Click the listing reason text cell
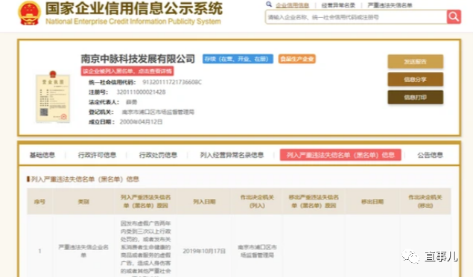The height and width of the screenshot is (277, 473). (146, 247)
